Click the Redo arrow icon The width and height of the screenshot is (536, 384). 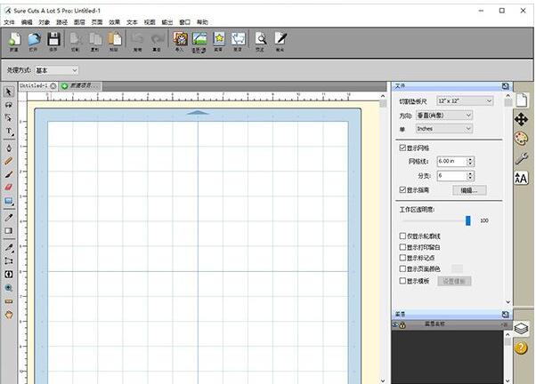point(157,42)
